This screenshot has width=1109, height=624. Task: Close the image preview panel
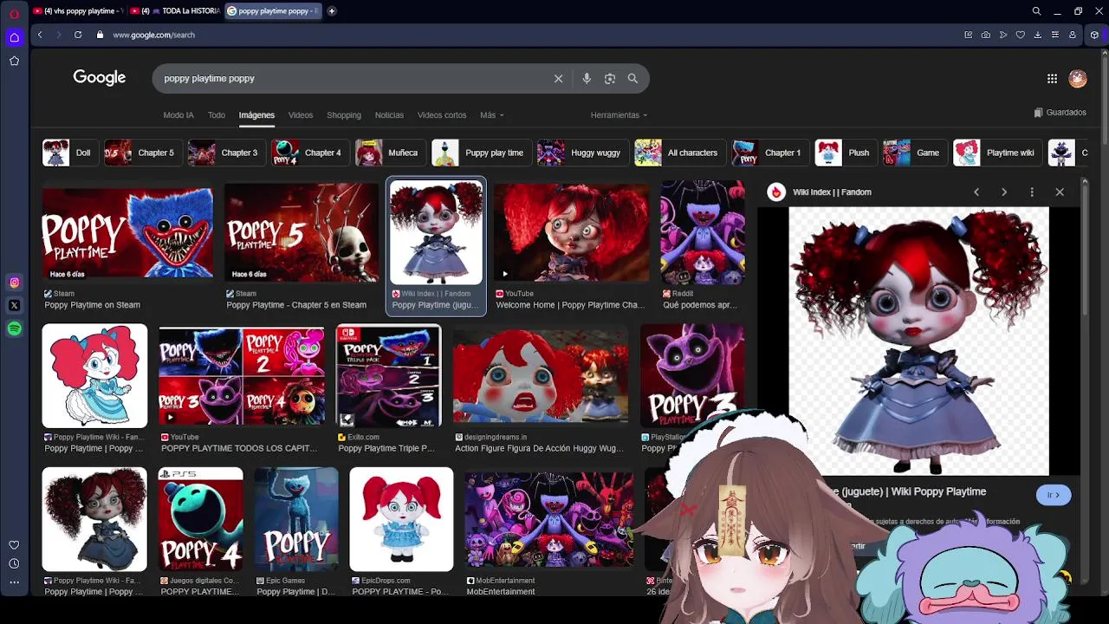point(1060,192)
